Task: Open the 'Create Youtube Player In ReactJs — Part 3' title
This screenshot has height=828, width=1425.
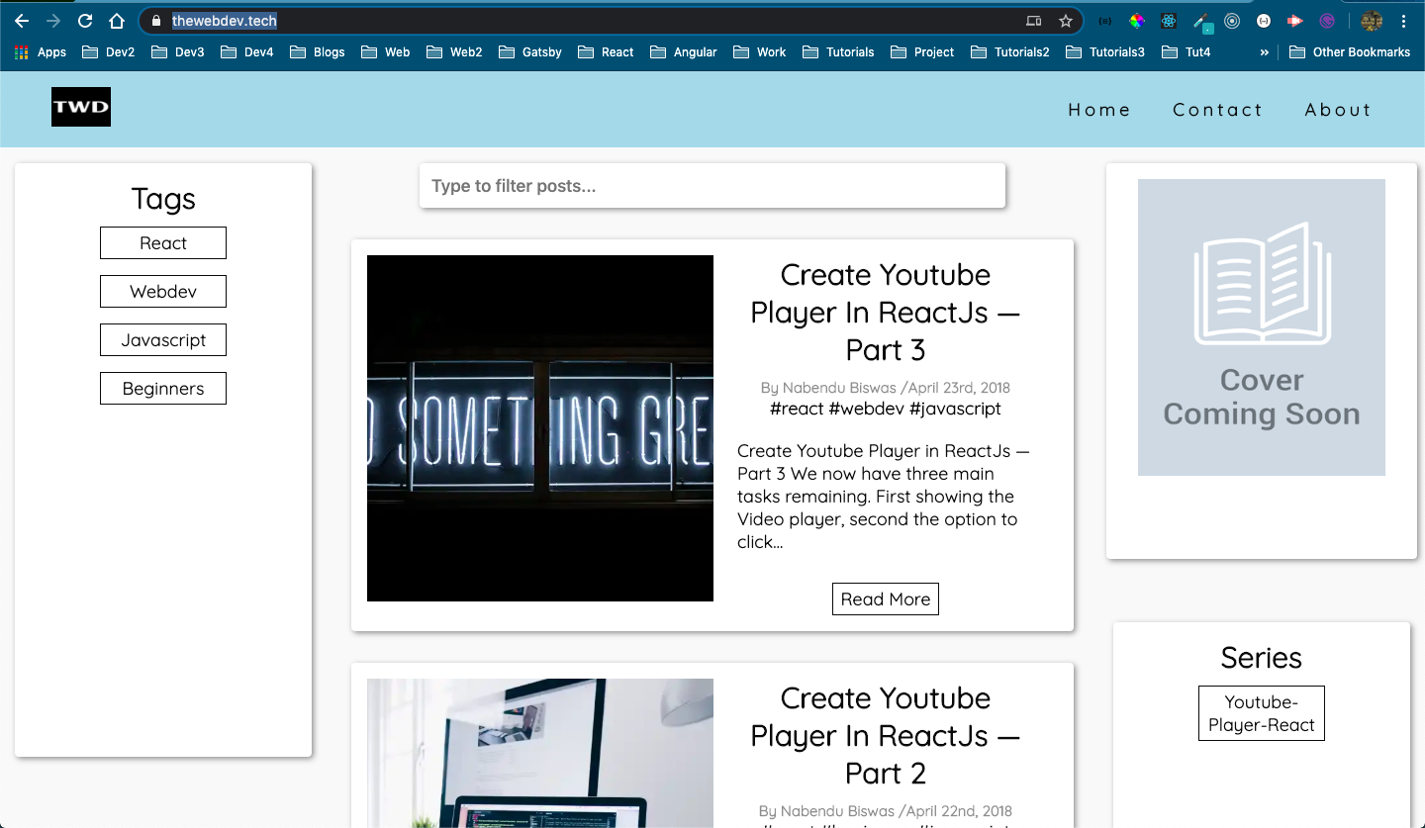Action: click(x=886, y=313)
